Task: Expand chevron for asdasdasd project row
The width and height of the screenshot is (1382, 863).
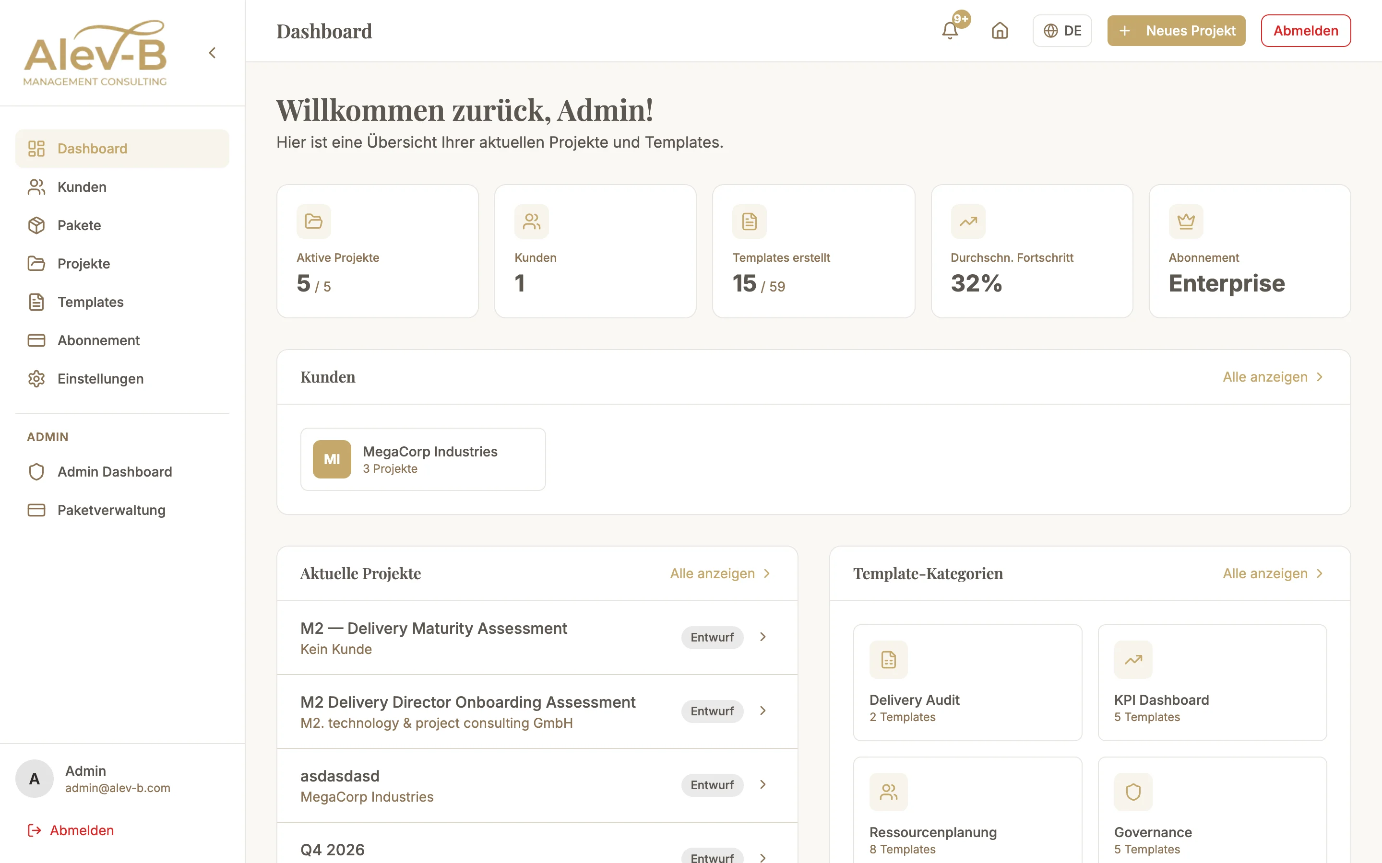Action: tap(763, 784)
